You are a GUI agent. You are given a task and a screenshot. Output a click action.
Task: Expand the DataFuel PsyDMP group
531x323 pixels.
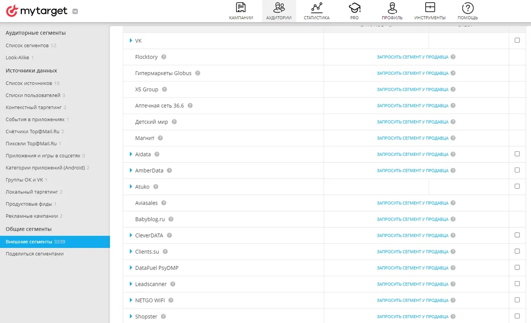(x=131, y=268)
